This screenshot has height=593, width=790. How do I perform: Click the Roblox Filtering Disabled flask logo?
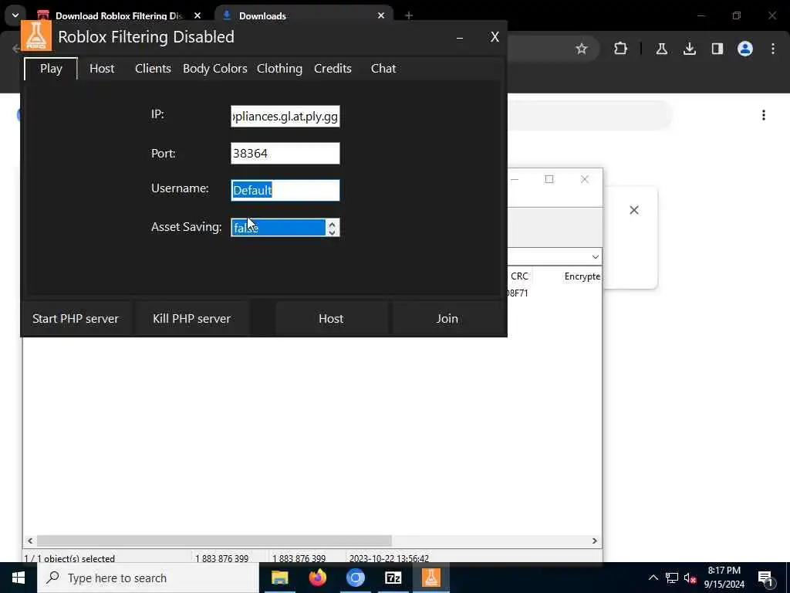pyautogui.click(x=36, y=36)
